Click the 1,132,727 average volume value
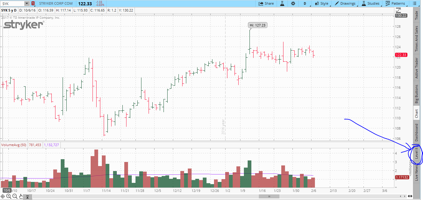This screenshot has height=200, width=423. pos(51,145)
